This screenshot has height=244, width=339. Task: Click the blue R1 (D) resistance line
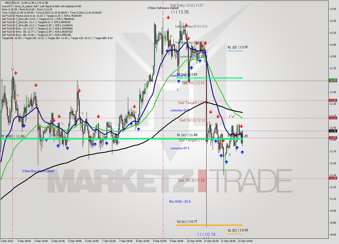coord(235,51)
